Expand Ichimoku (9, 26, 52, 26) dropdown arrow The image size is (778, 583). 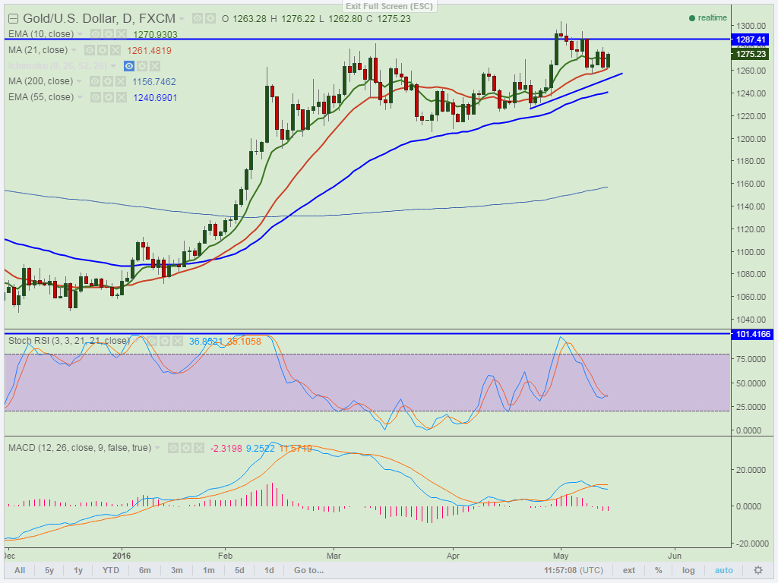click(114, 66)
